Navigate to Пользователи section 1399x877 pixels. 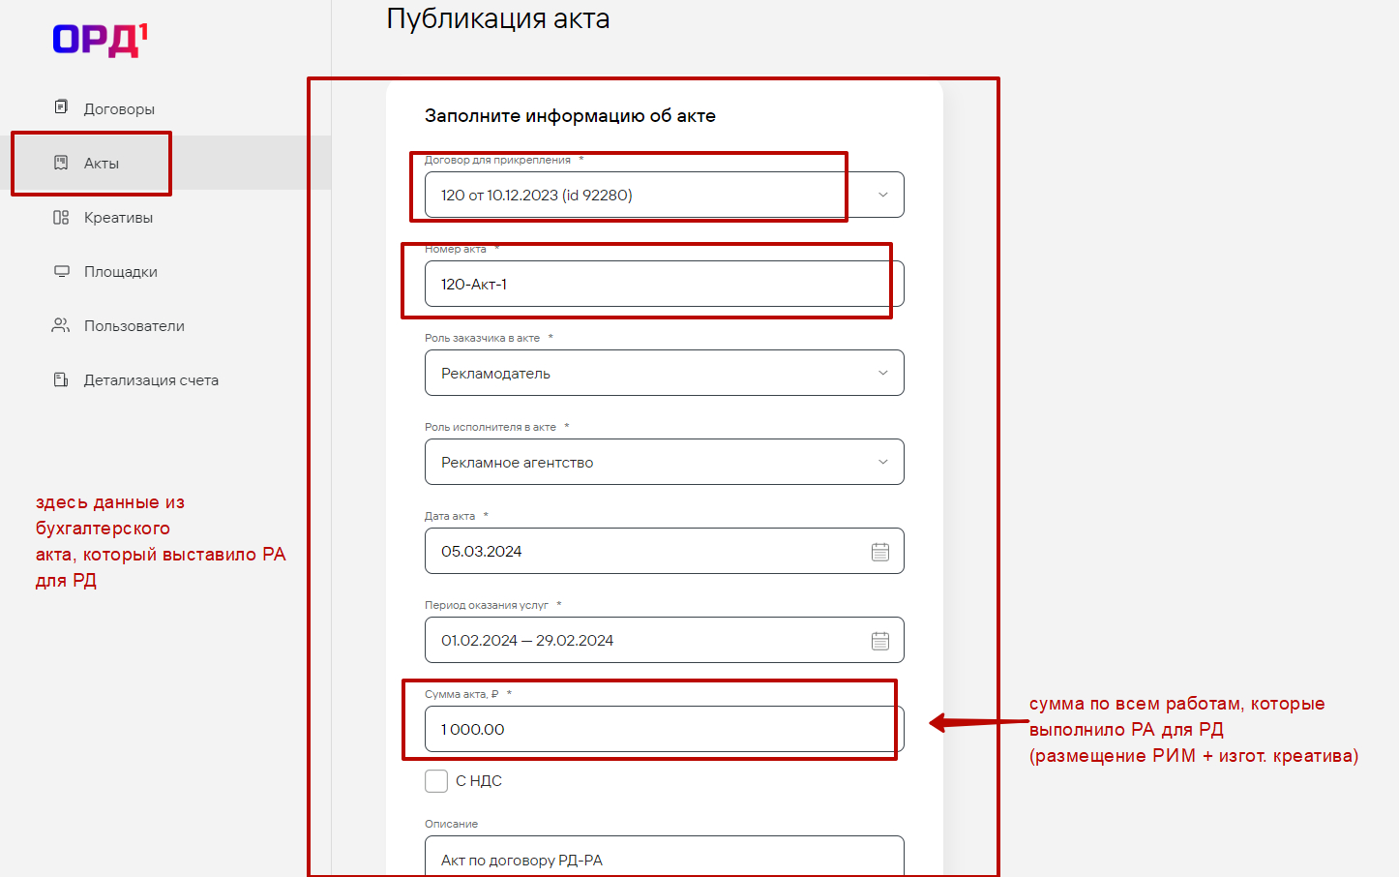coord(134,326)
